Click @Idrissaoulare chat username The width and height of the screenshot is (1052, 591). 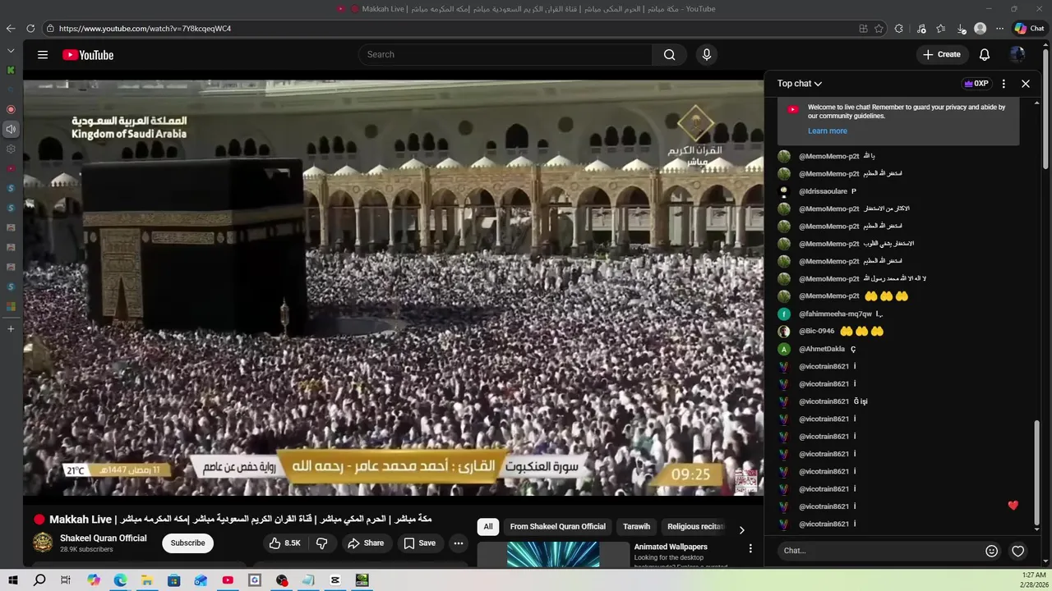pos(823,192)
